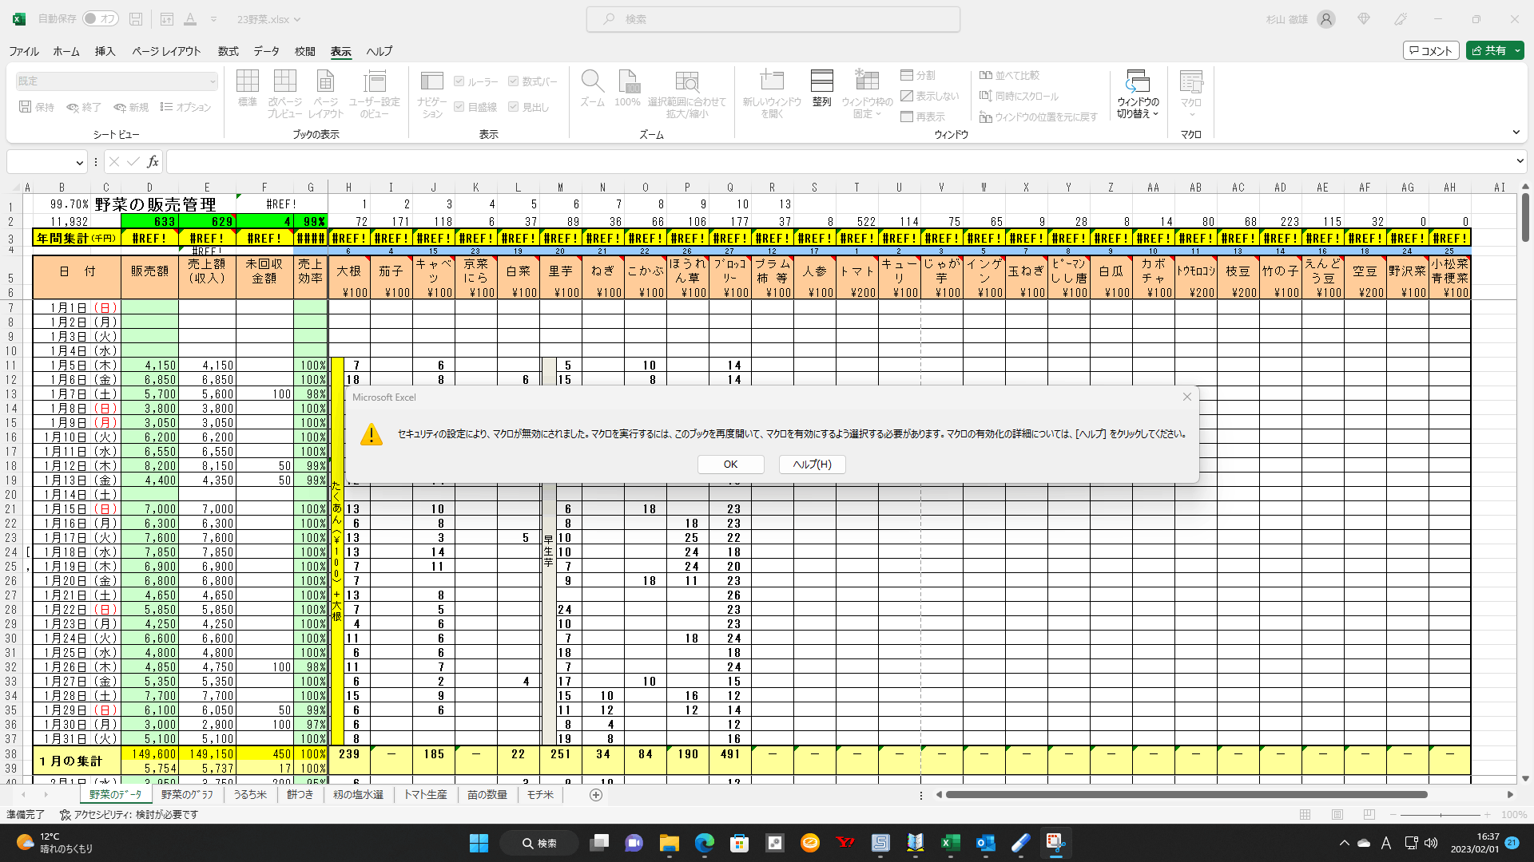1534x862 pixels.
Task: Open Excel app from Windows taskbar
Action: (950, 843)
